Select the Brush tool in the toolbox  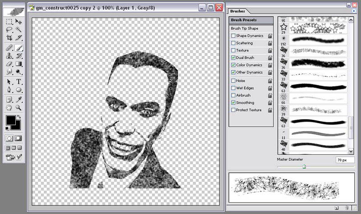[19, 47]
